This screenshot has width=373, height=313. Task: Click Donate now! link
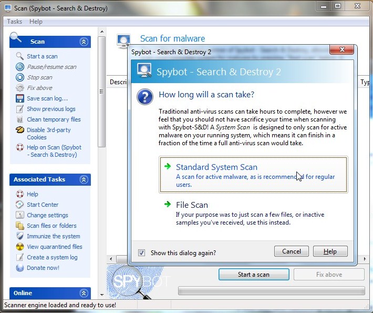point(43,268)
